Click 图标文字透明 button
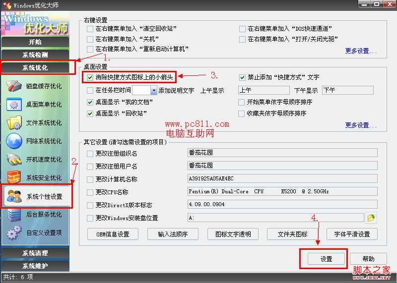This screenshot has width=397, height=283. point(233,234)
